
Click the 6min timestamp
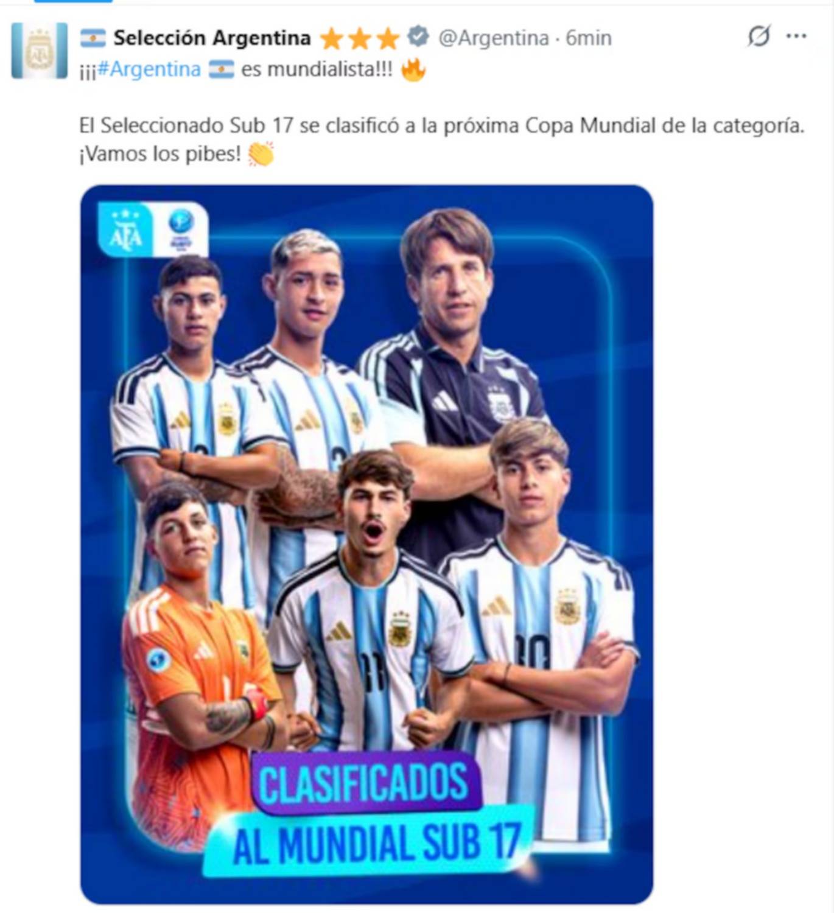(589, 38)
